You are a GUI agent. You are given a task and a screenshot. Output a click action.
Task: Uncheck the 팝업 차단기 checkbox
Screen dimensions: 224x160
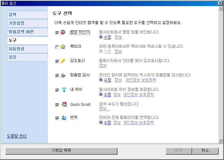tap(57, 33)
